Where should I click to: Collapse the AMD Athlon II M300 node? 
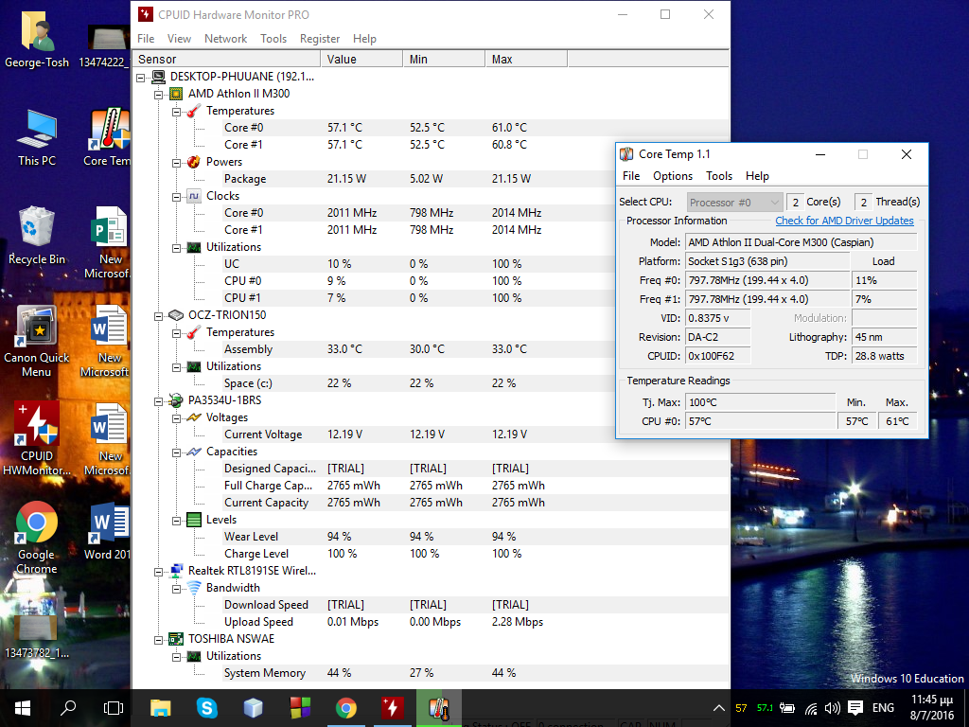[158, 95]
